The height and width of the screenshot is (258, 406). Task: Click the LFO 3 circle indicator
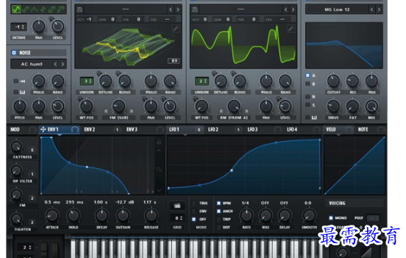pos(277,129)
